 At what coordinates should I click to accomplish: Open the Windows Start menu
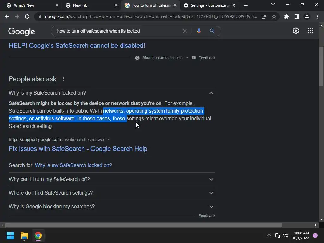[10, 235]
